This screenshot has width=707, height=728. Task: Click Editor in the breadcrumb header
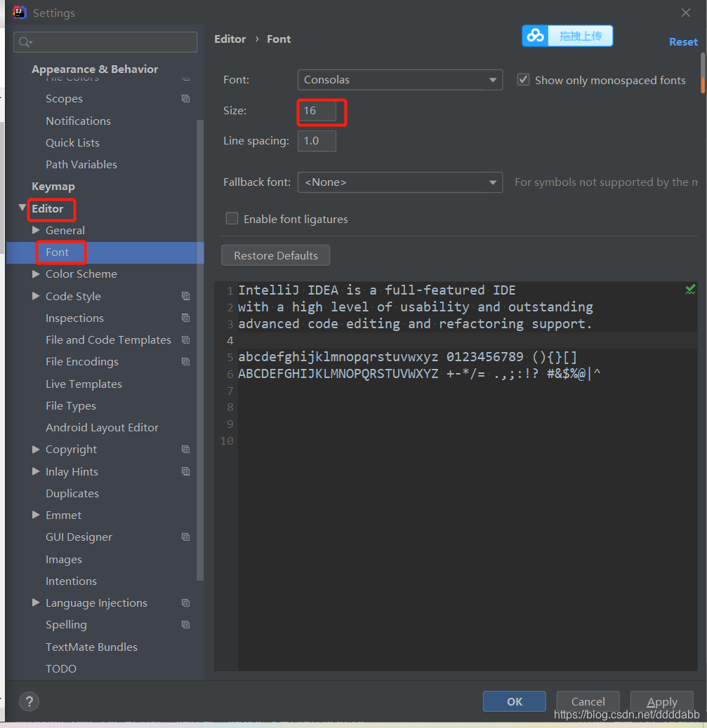click(x=230, y=39)
